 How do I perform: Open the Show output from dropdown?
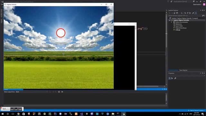tap(32, 92)
